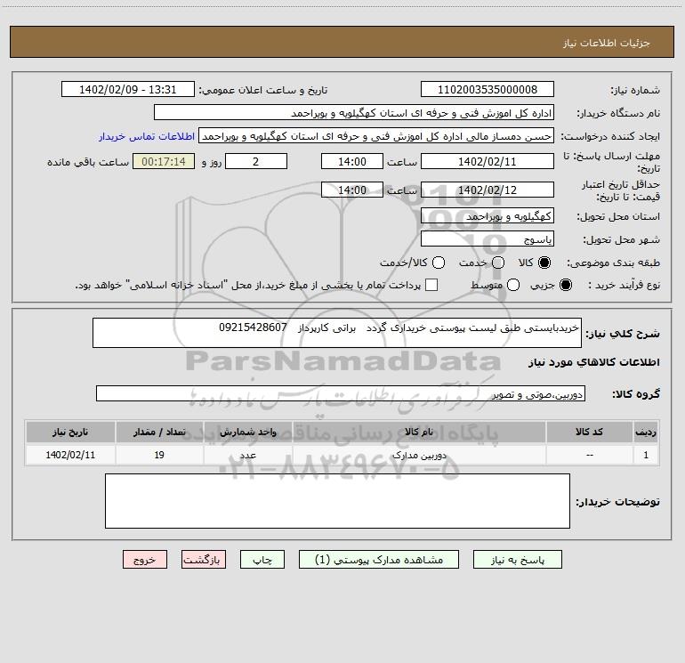Click the بازگشت back button
This screenshot has height=663, width=685.
(204, 560)
